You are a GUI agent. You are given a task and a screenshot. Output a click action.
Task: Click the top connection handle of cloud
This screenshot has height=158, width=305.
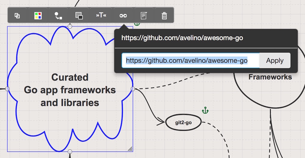pos(70,26)
